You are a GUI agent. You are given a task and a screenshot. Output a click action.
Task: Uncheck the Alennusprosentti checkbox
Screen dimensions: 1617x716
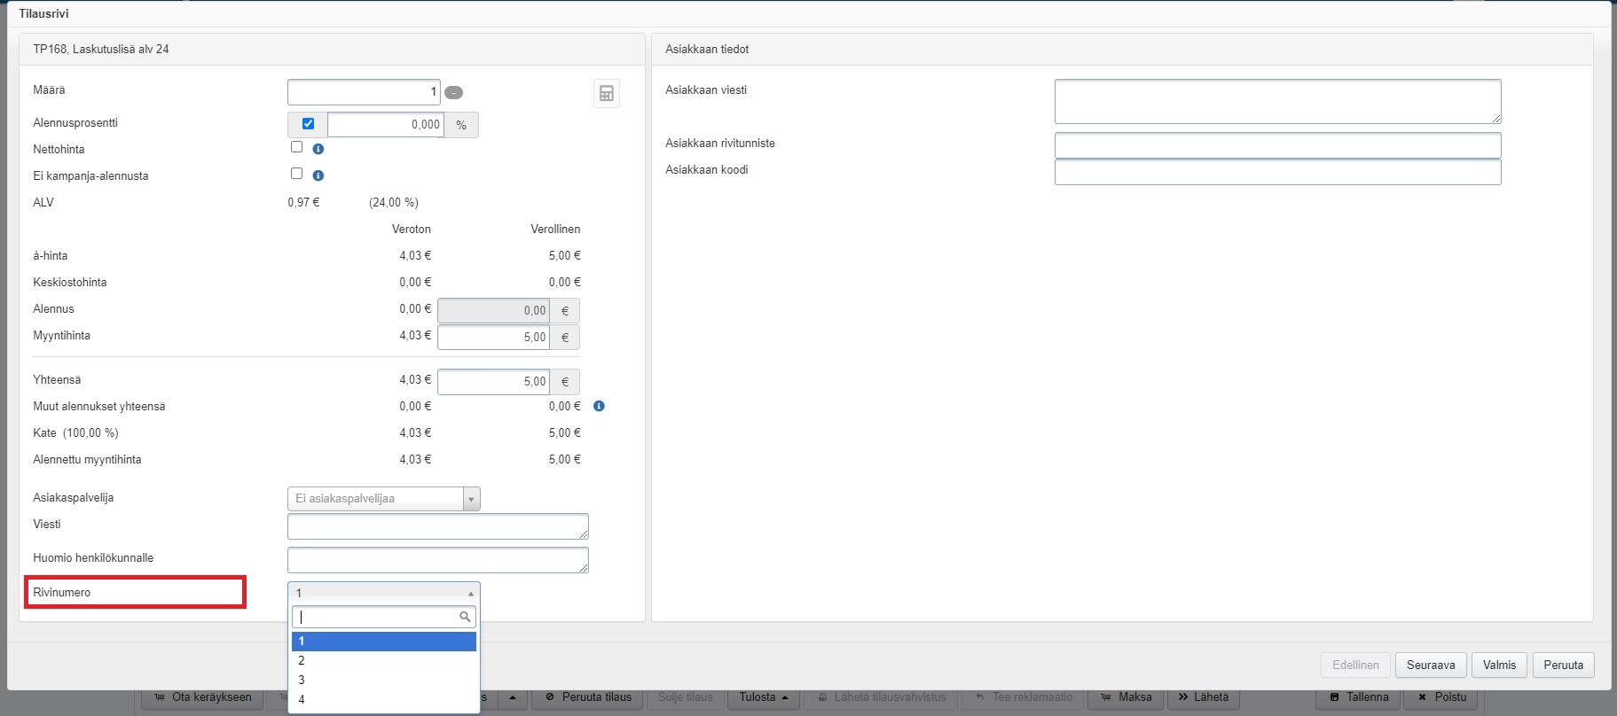tap(308, 124)
